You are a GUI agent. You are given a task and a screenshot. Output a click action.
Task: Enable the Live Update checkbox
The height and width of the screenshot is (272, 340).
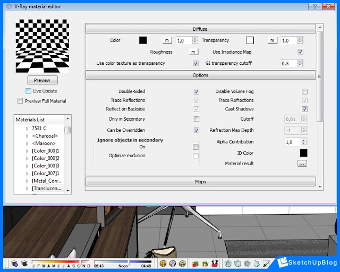pyautogui.click(x=28, y=91)
